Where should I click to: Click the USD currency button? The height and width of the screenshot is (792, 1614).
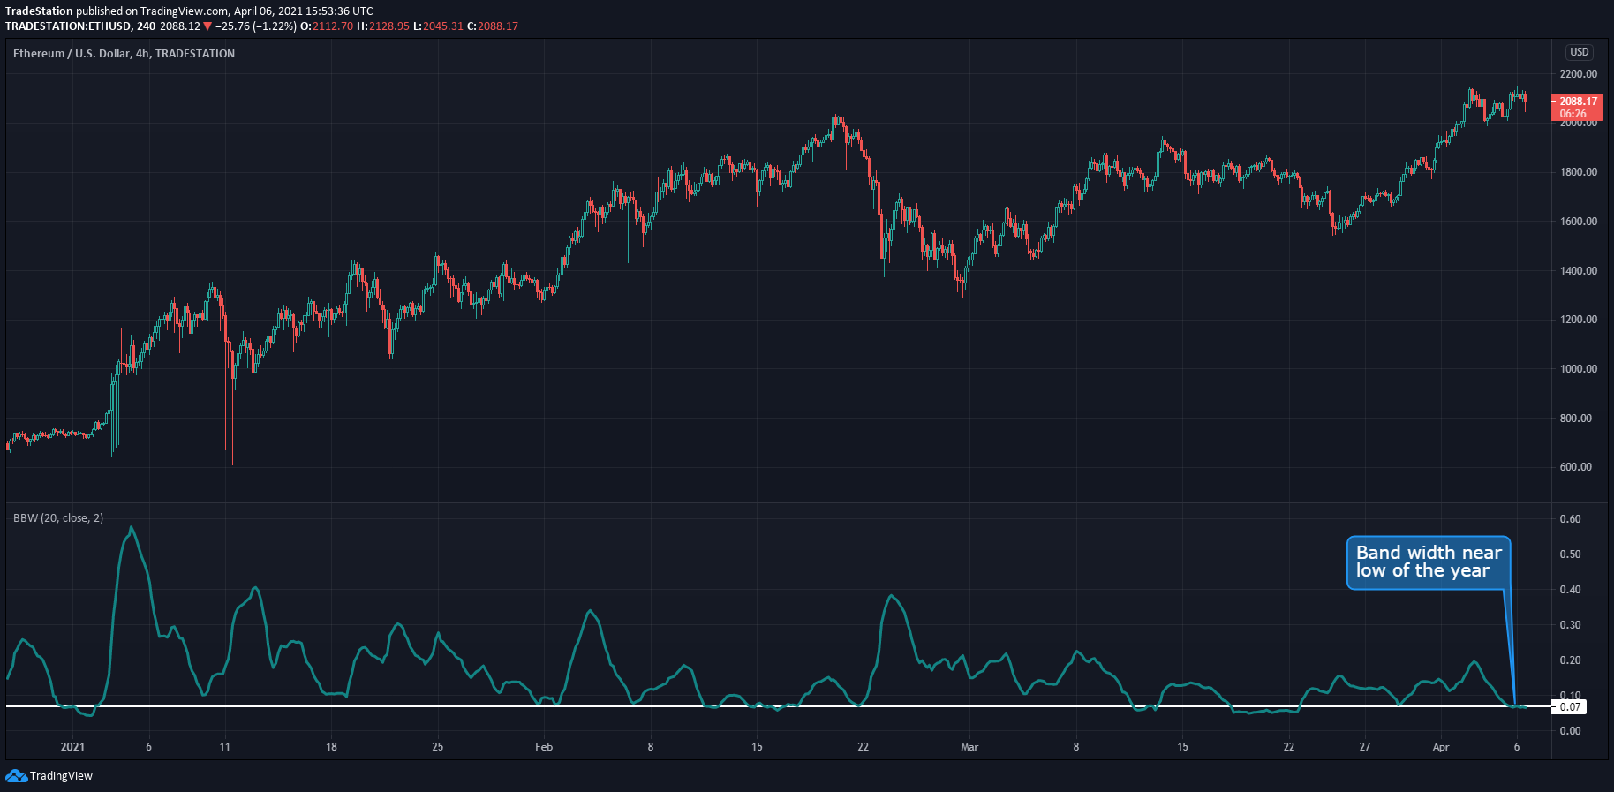tap(1579, 52)
